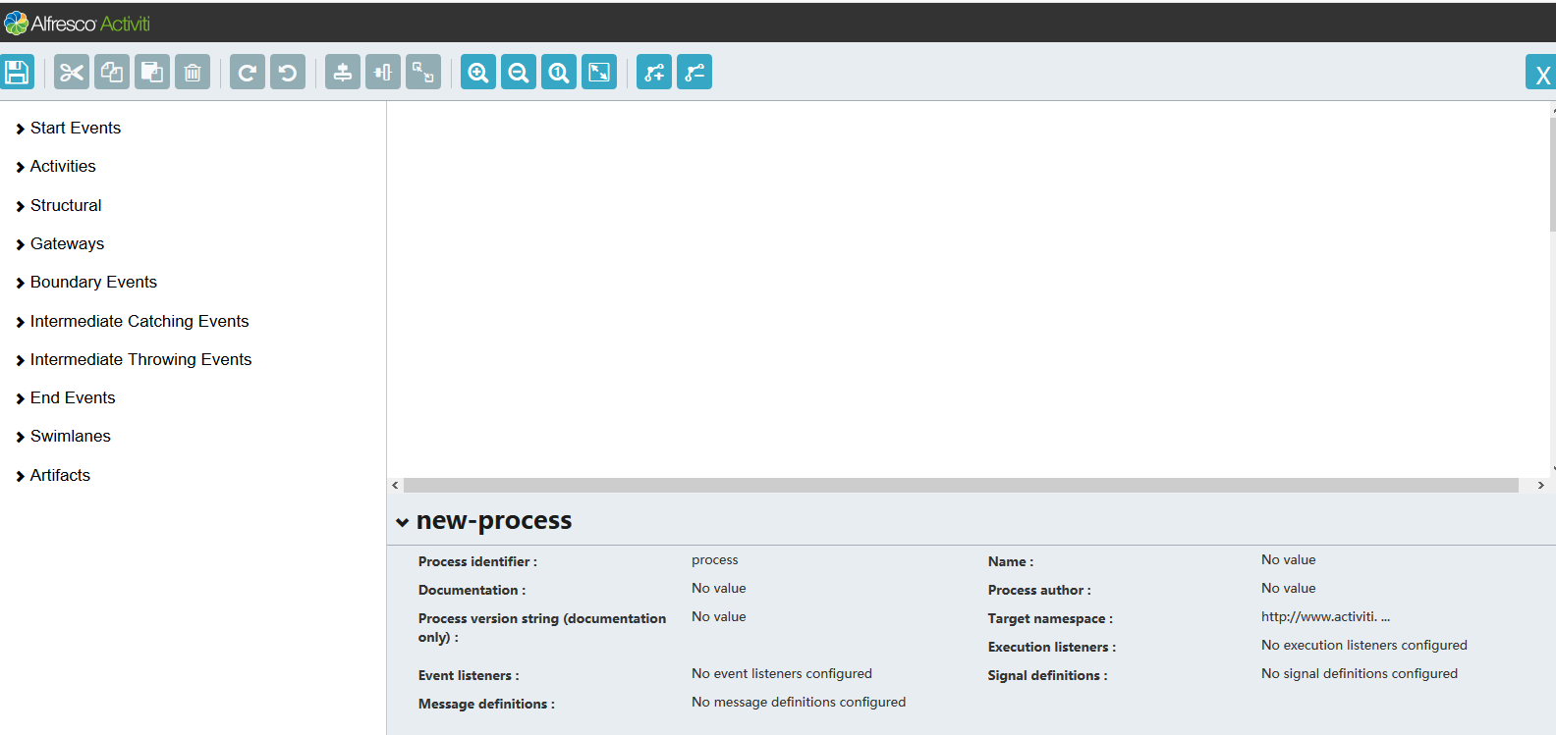The image size is (1556, 735).
Task: Click the horizontal scrollbar left arrow
Action: [x=395, y=486]
